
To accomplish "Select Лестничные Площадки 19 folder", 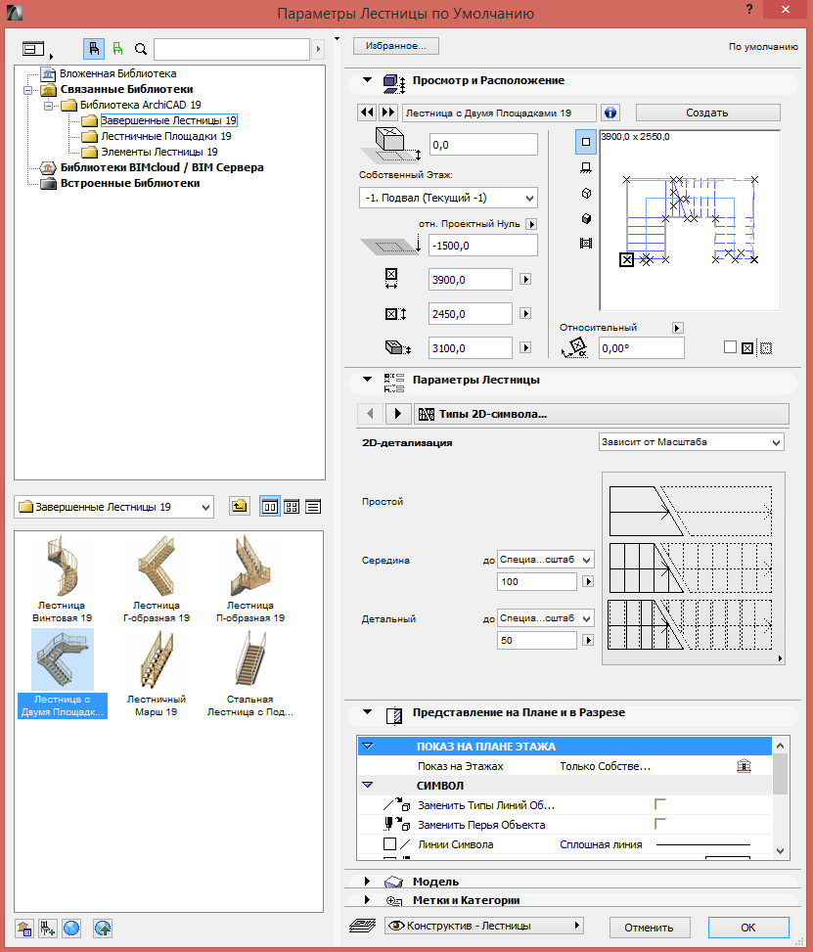I will coord(165,136).
